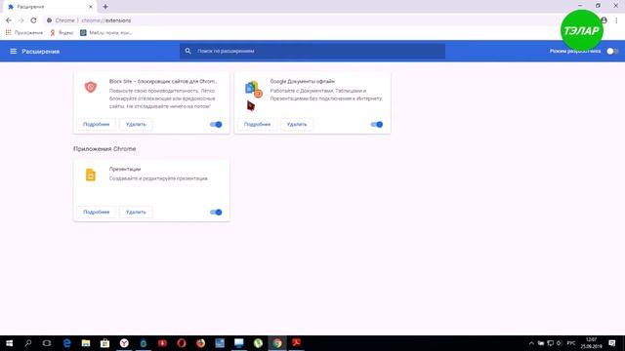The image size is (625, 351).
Task: Go back in browser history
Action: (9, 20)
